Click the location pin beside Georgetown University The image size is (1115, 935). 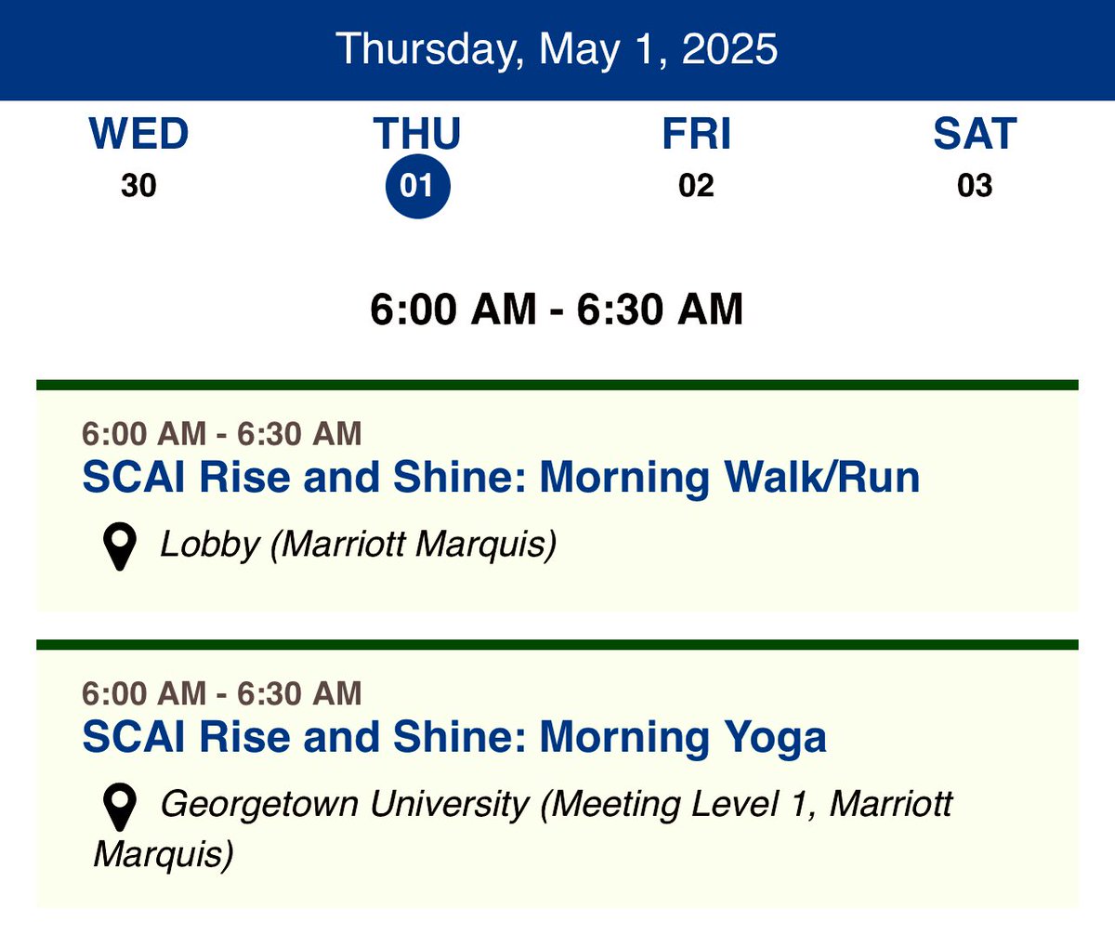click(119, 807)
